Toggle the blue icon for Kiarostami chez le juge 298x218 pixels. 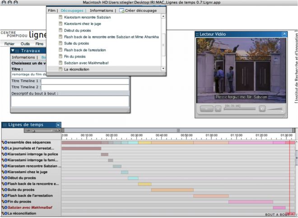[5, 172]
